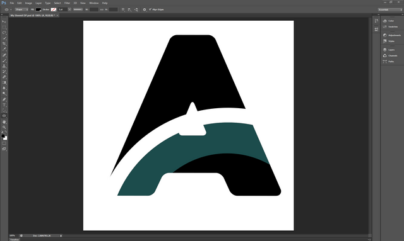This screenshot has height=241, width=404.
Task: Open the Properties panel icon
Action: coord(376,29)
